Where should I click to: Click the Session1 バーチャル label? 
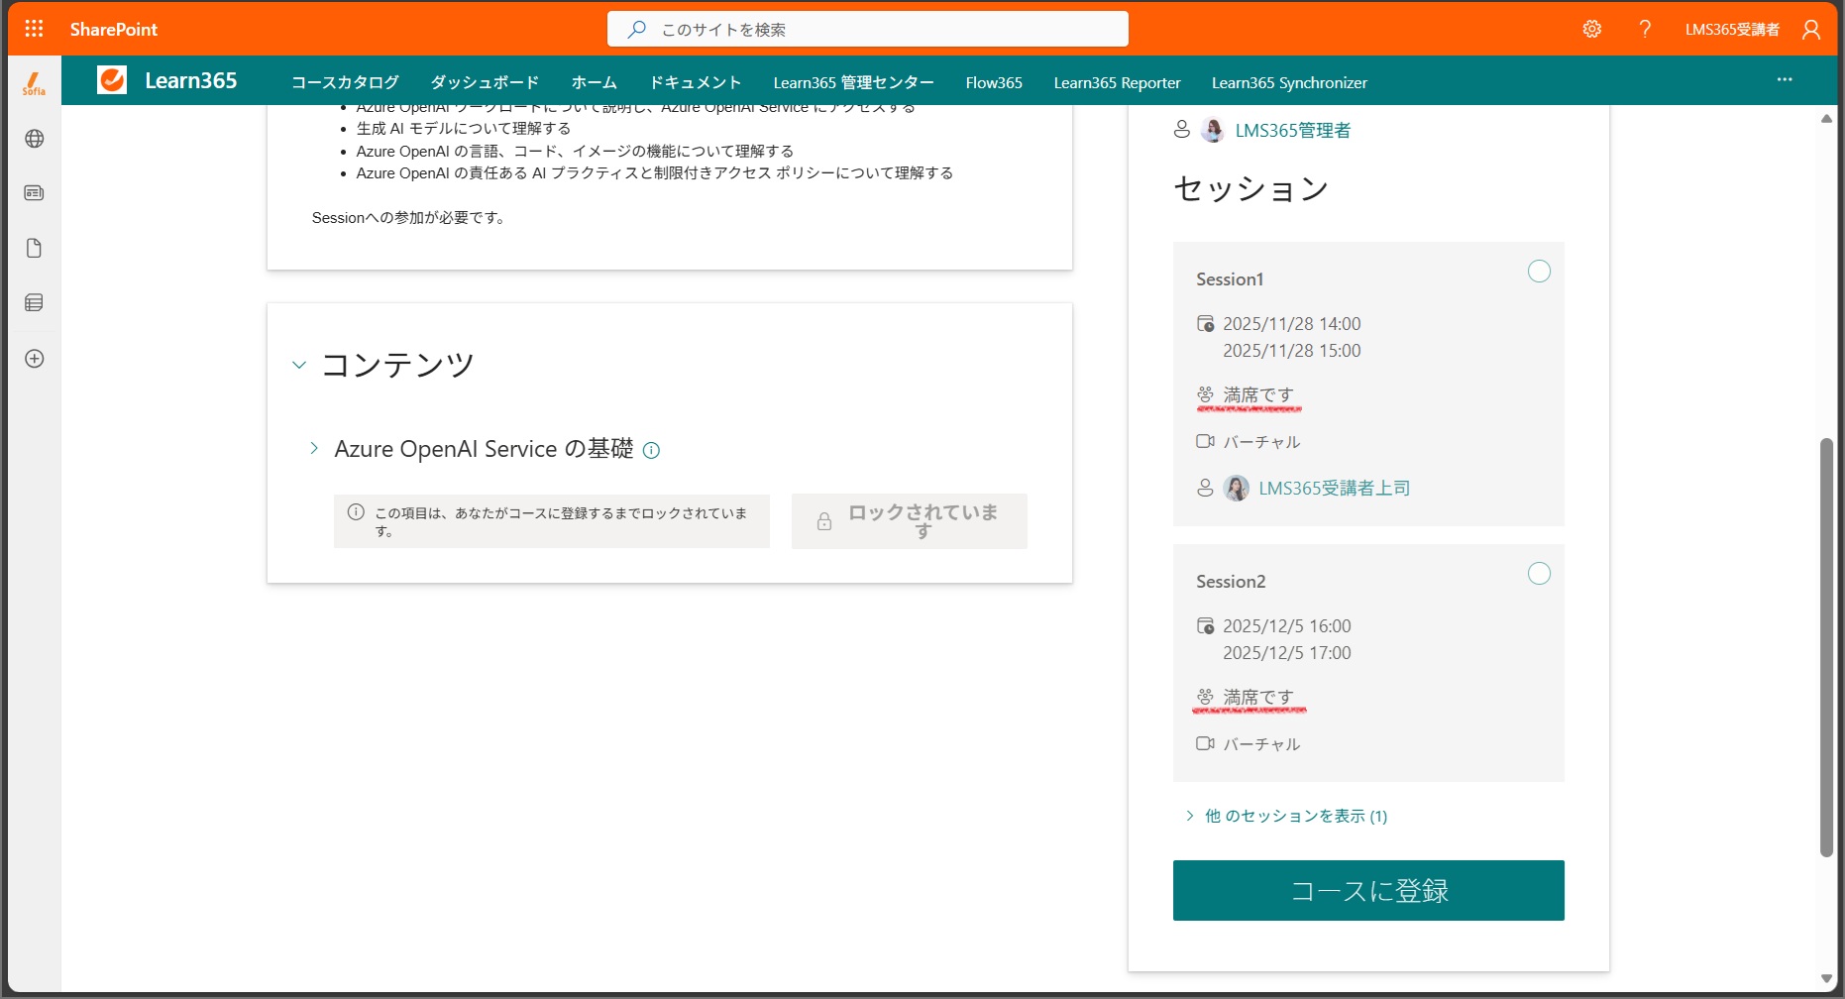point(1261,441)
